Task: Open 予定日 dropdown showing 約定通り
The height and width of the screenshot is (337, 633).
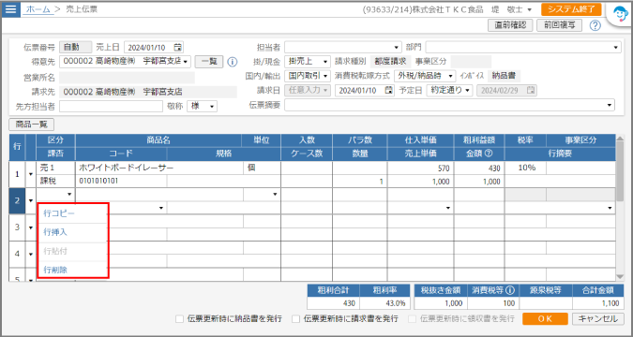Action: click(449, 90)
